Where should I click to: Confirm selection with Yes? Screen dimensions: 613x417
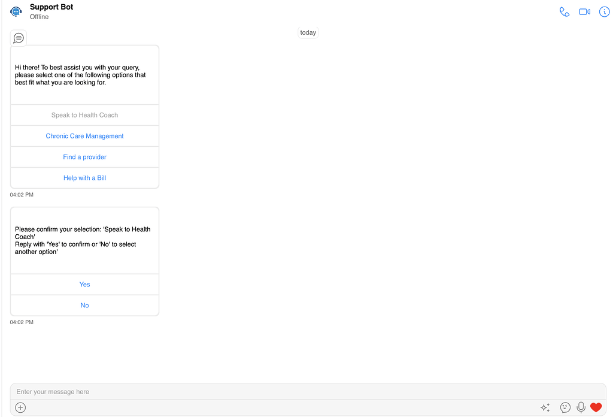(x=84, y=285)
